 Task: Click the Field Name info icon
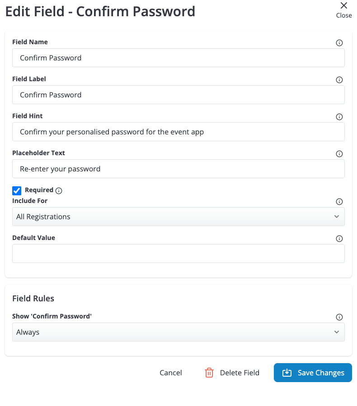pyautogui.click(x=339, y=43)
